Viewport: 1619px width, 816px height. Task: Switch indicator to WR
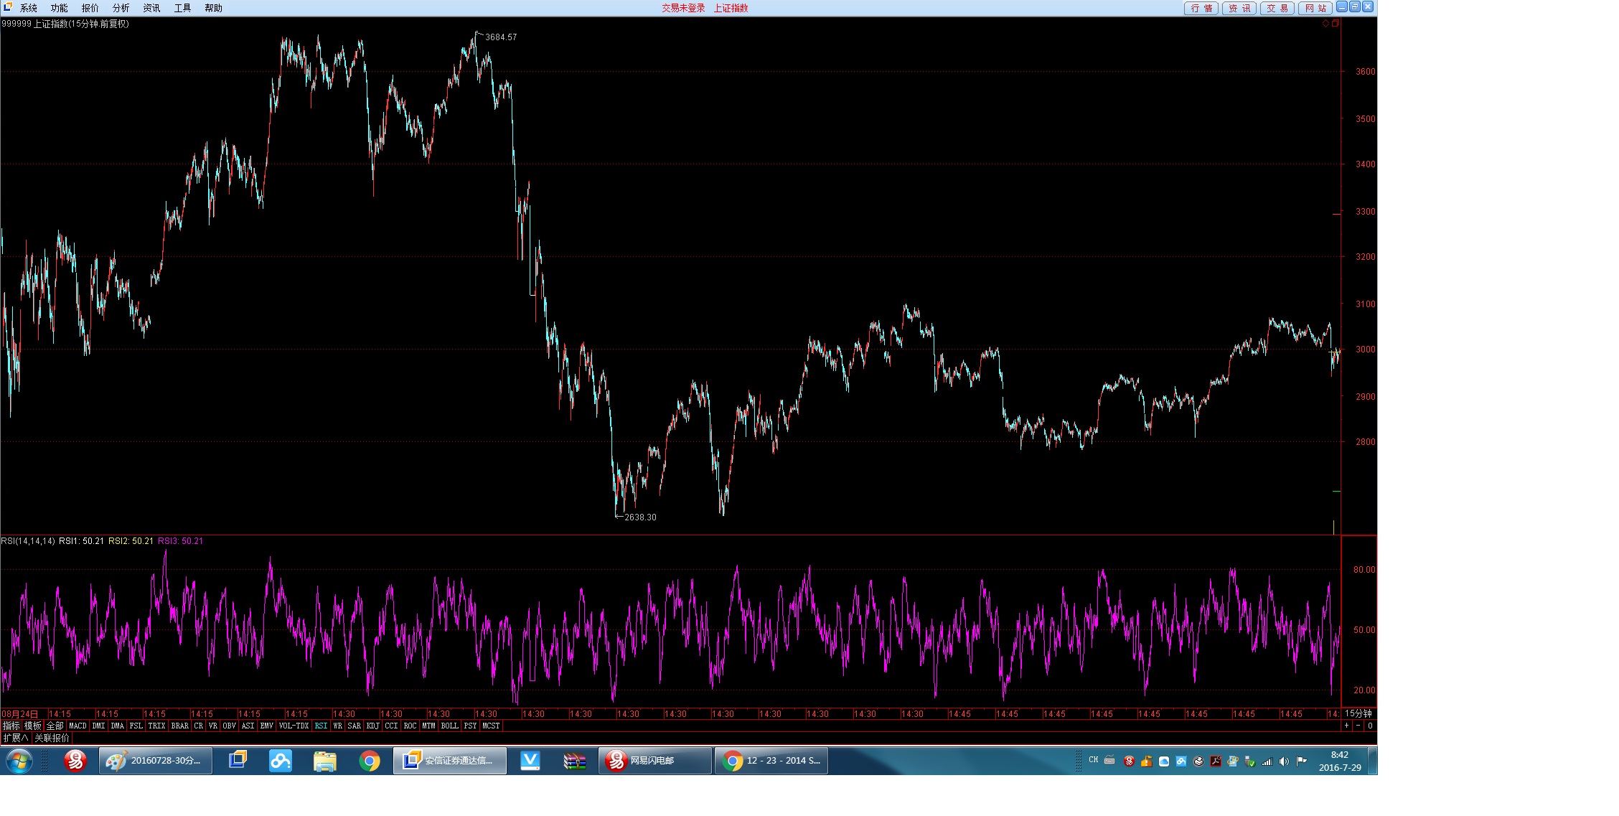338,726
